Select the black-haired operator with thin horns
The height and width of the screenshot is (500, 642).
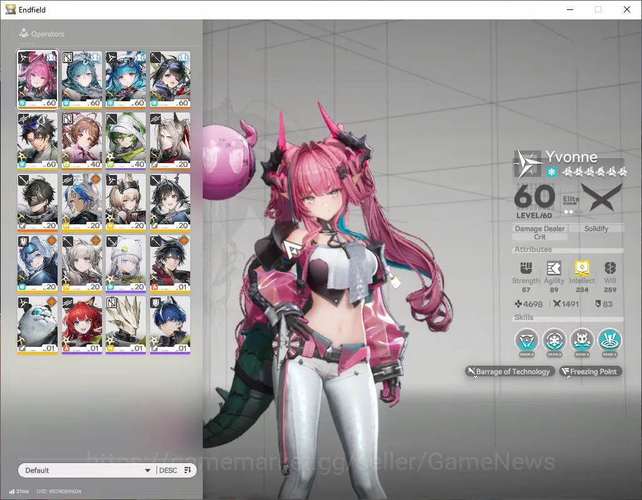click(x=170, y=202)
